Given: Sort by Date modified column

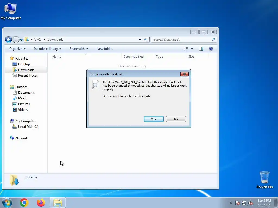Looking at the screenshot, I should point(138,56).
